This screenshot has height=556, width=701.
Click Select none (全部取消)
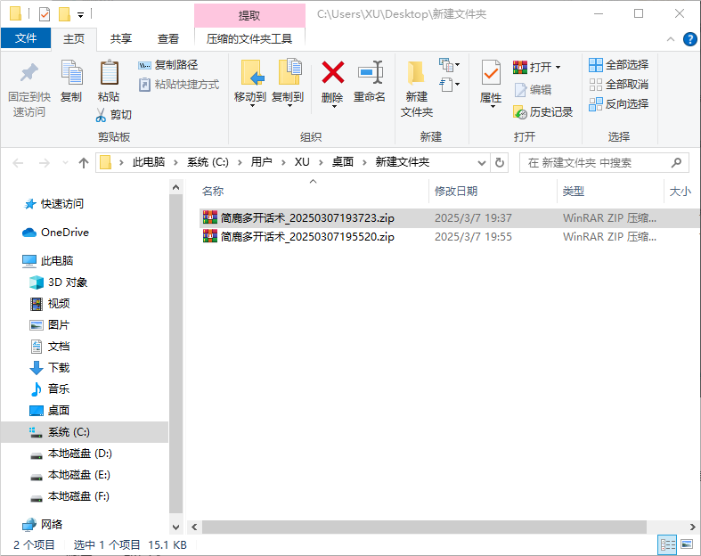[619, 84]
